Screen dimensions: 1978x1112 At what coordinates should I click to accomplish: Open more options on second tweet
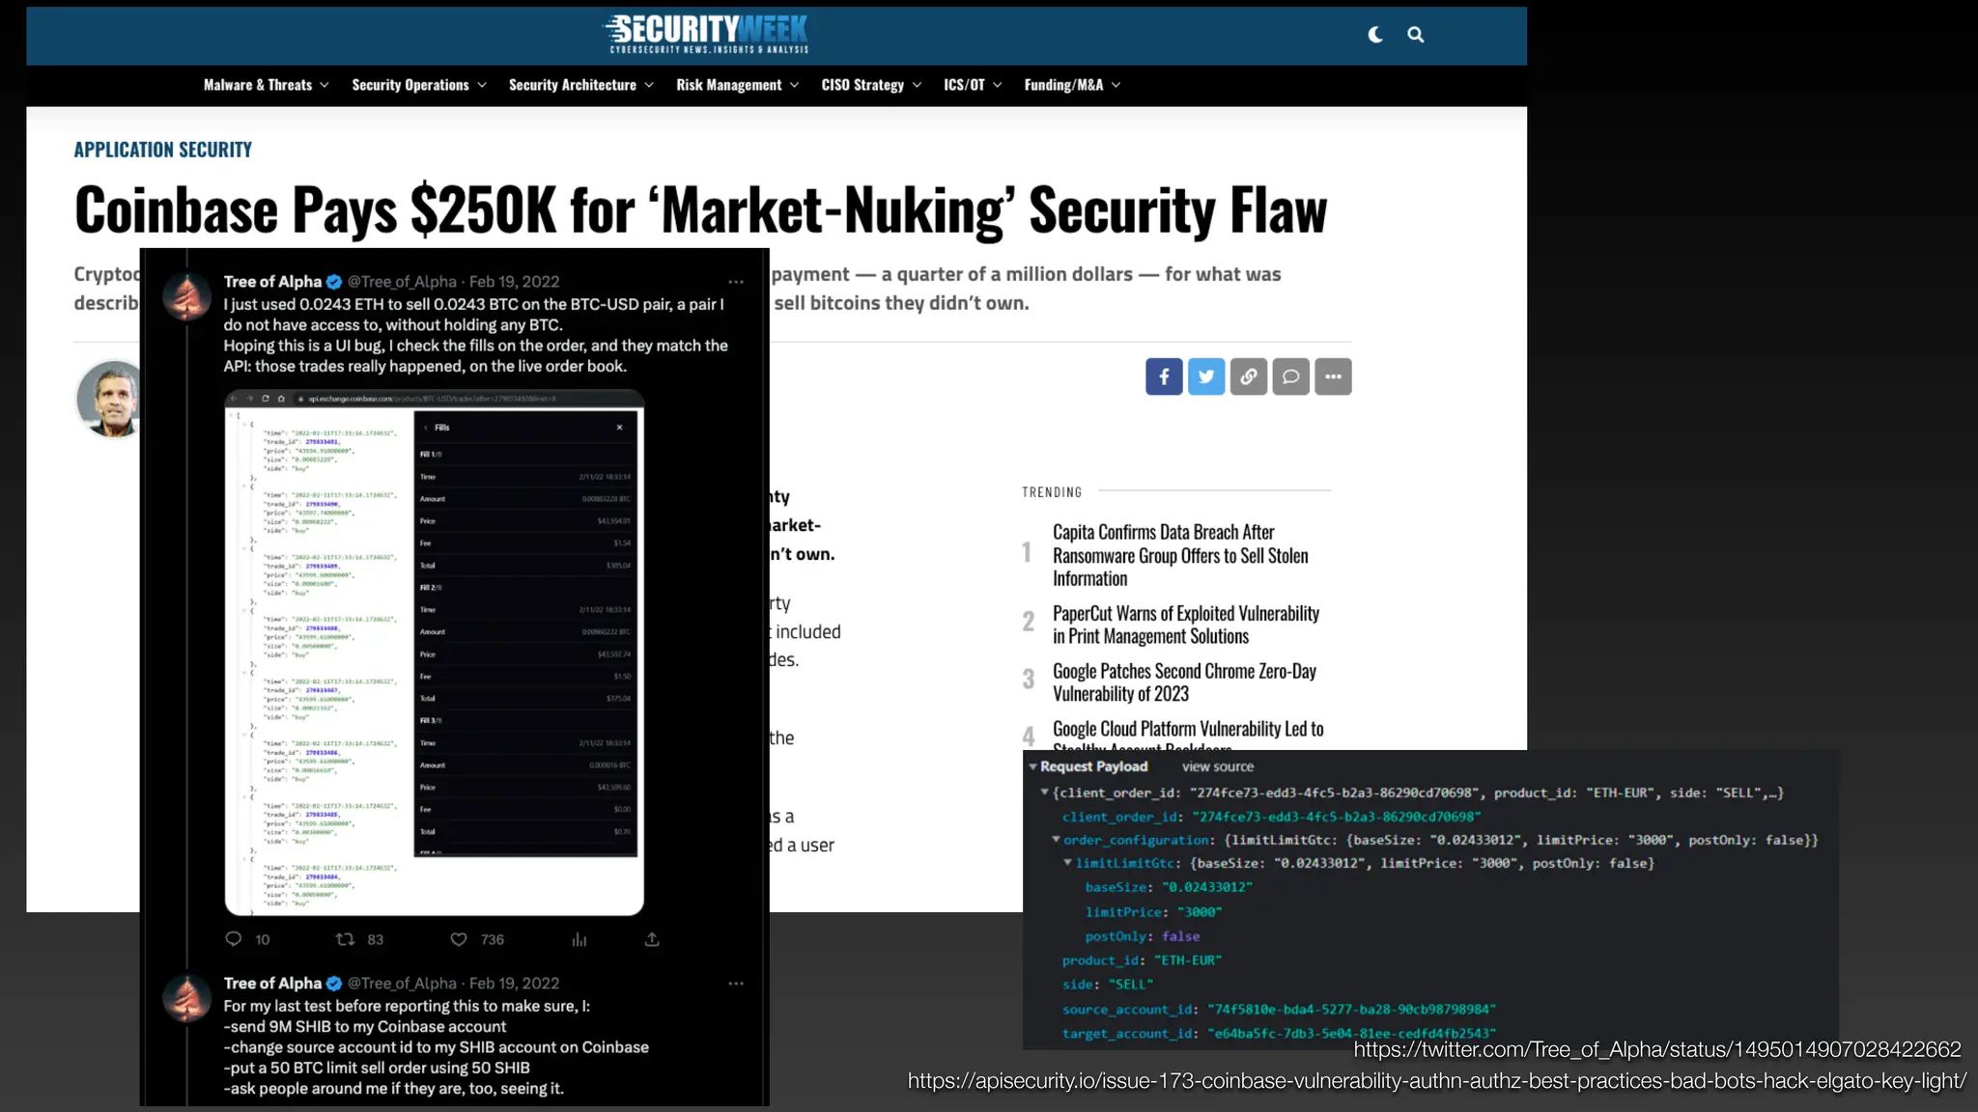[736, 984]
